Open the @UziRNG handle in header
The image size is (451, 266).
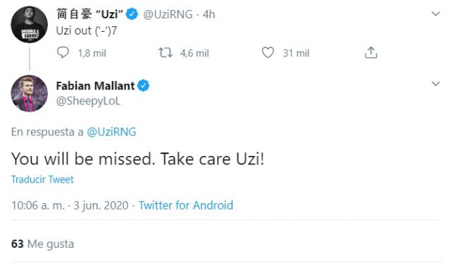(168, 14)
